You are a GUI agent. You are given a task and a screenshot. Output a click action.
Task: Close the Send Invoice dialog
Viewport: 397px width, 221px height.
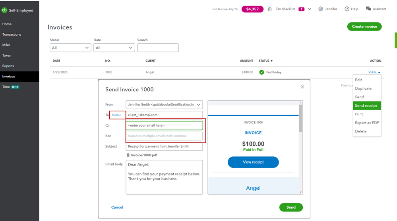tap(302, 87)
